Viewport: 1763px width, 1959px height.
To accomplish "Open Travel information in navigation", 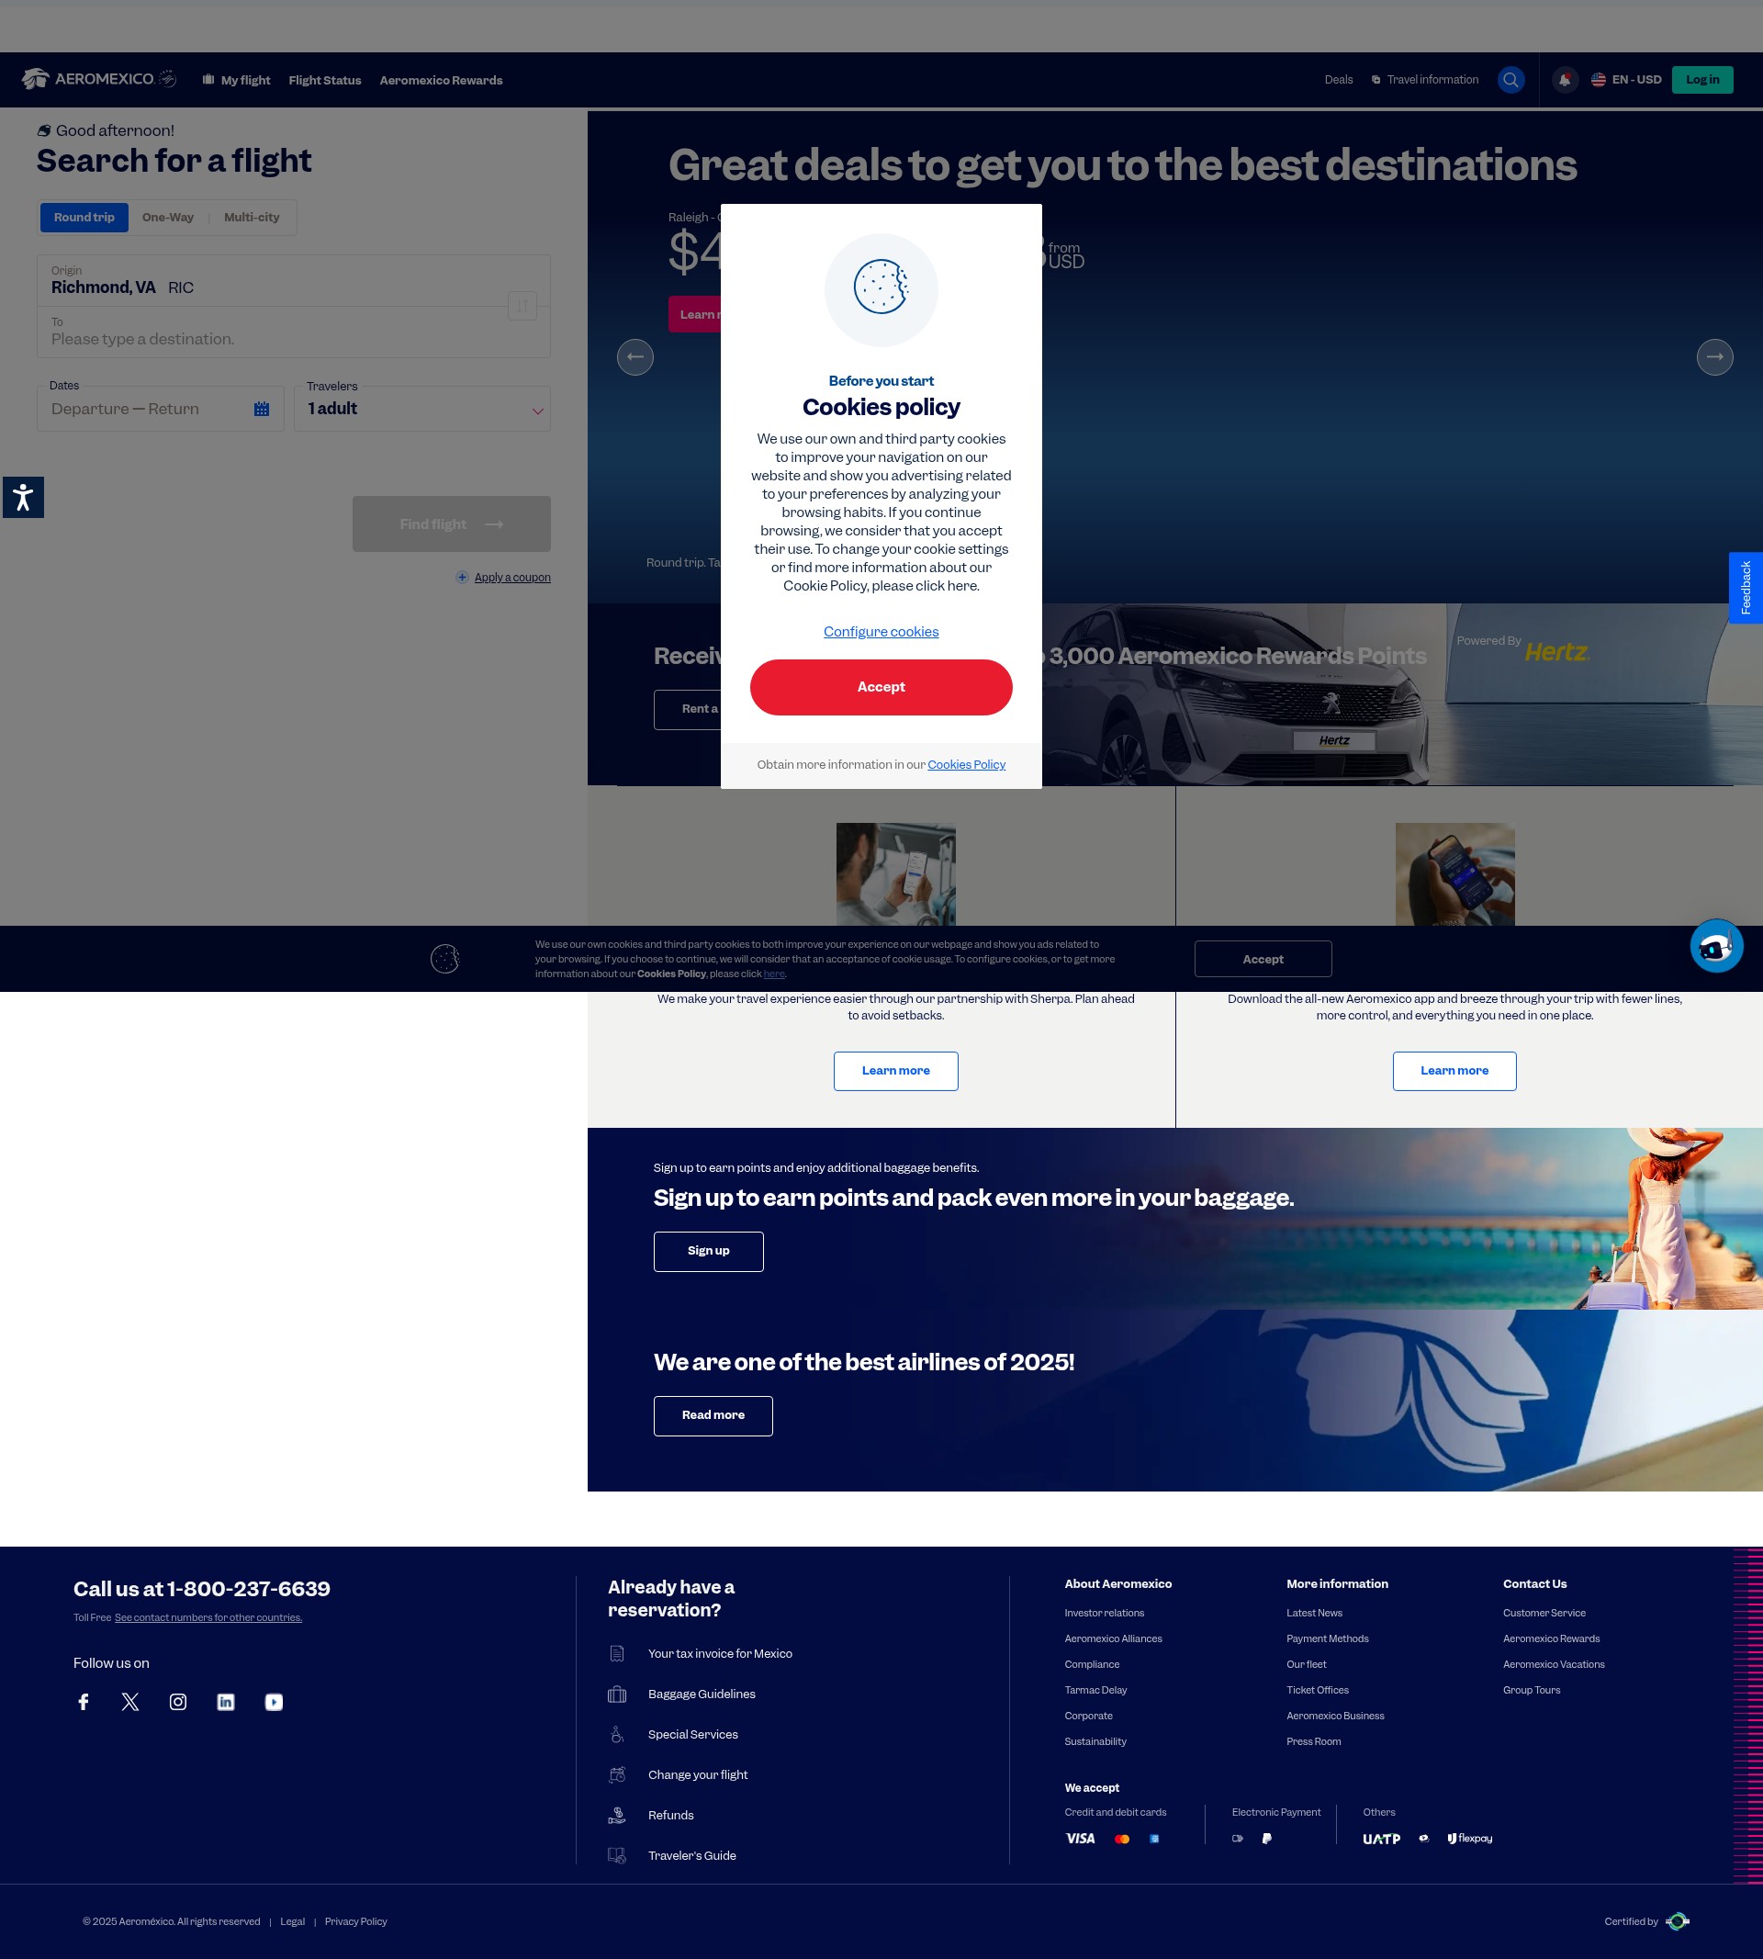I will click(1425, 80).
